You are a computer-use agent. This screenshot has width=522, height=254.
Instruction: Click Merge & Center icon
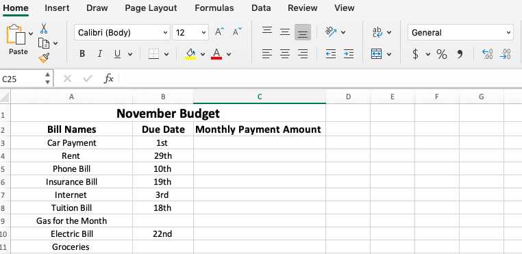click(376, 54)
